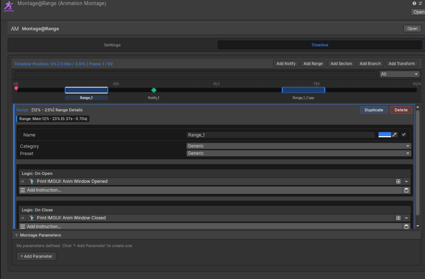
Task: Click the scrollbar up arrow
Action: [x=418, y=107]
